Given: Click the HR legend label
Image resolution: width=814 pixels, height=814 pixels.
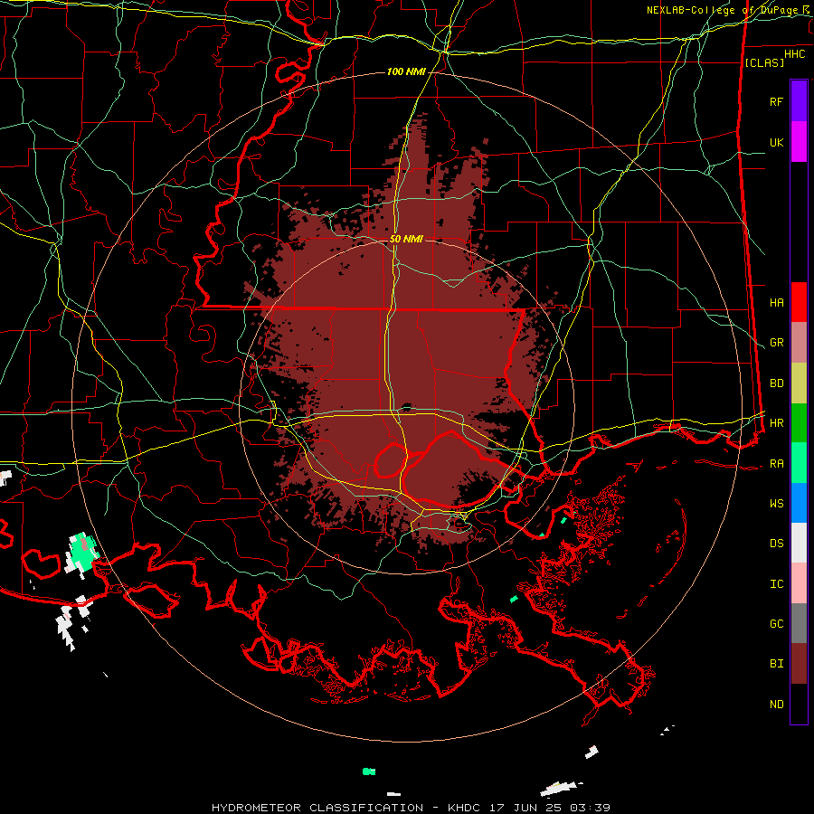Looking at the screenshot, I should [776, 423].
